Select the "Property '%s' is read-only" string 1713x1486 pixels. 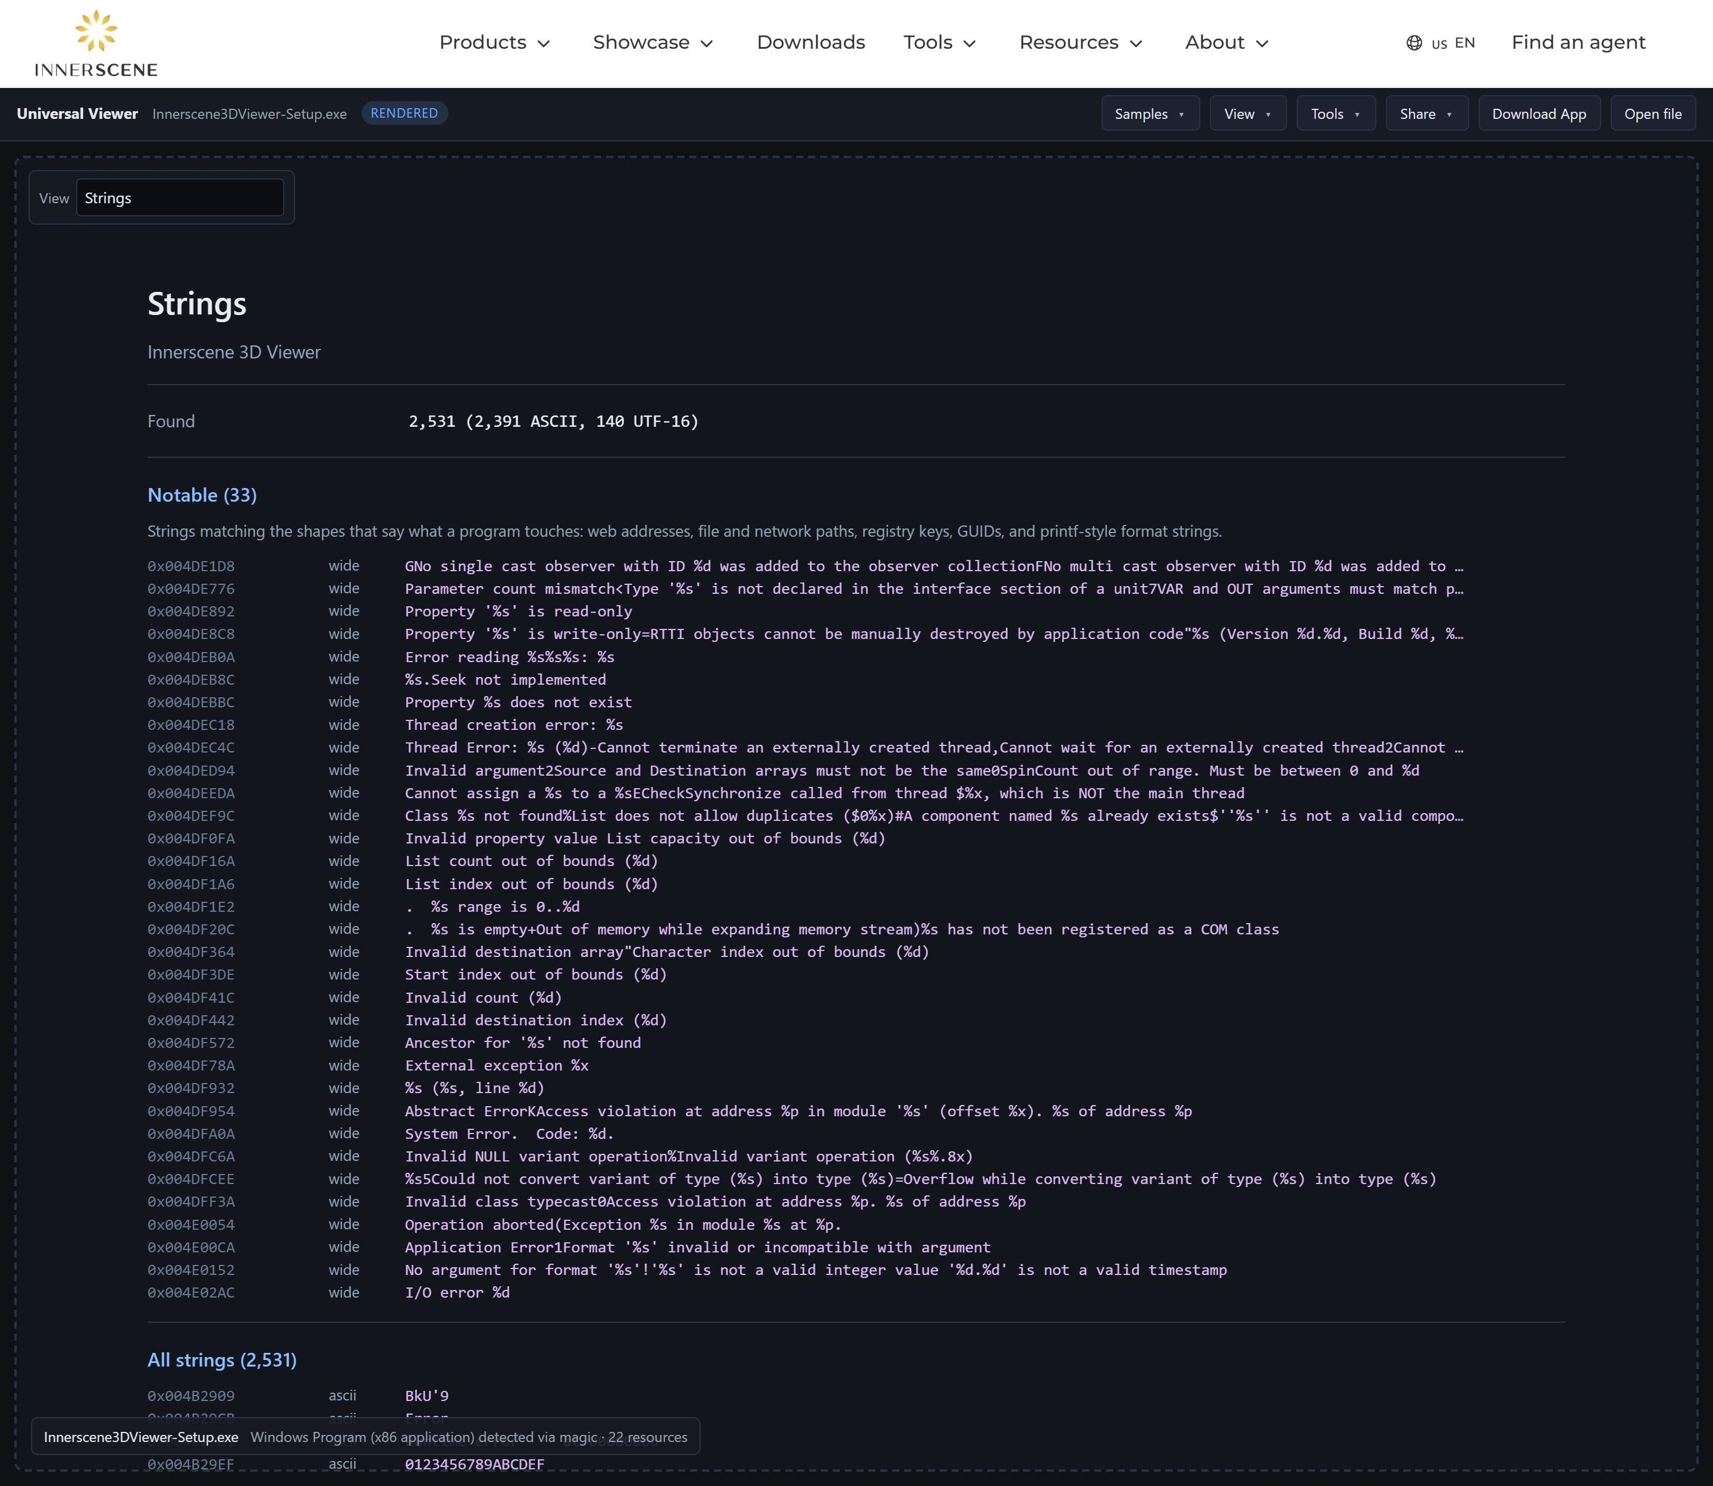click(518, 611)
